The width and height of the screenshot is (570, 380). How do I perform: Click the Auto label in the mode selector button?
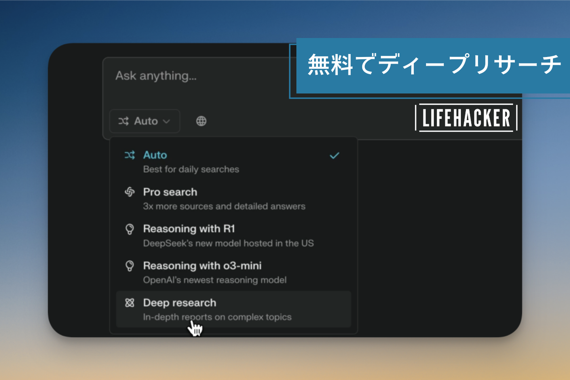coord(145,121)
